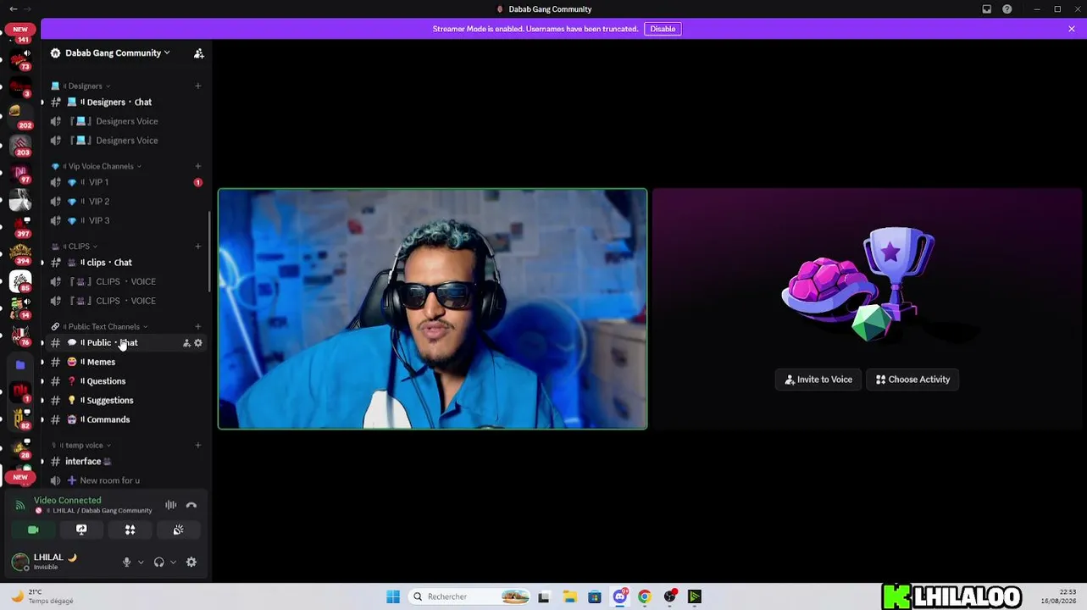Open the soundboard
This screenshot has height=610, width=1087.
click(x=178, y=530)
